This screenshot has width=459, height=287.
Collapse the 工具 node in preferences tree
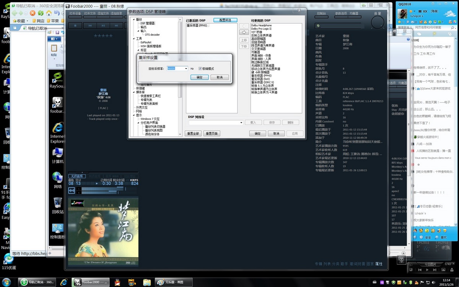pos(134,39)
